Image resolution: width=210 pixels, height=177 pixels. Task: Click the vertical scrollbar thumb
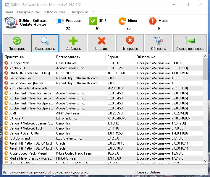click(205, 69)
